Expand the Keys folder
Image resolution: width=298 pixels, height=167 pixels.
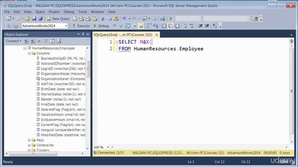point(29,140)
